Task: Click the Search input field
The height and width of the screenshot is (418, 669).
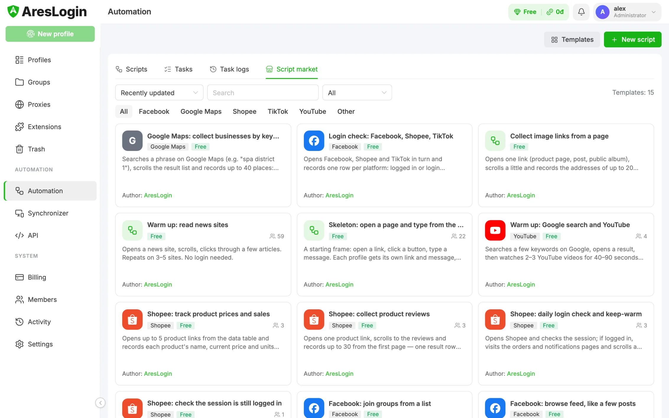Action: (x=263, y=93)
